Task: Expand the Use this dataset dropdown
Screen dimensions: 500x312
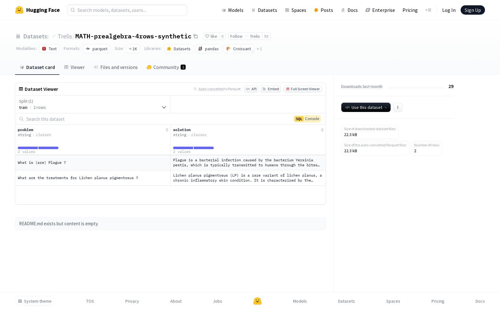Action: tap(366, 107)
